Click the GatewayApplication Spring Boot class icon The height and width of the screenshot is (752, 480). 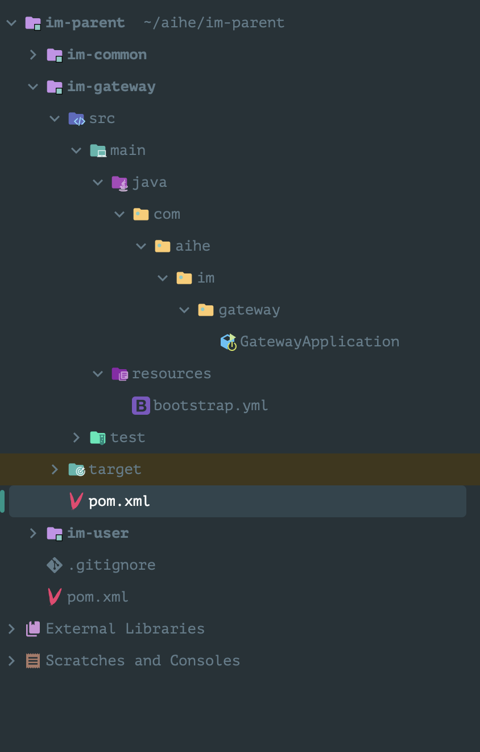point(229,342)
